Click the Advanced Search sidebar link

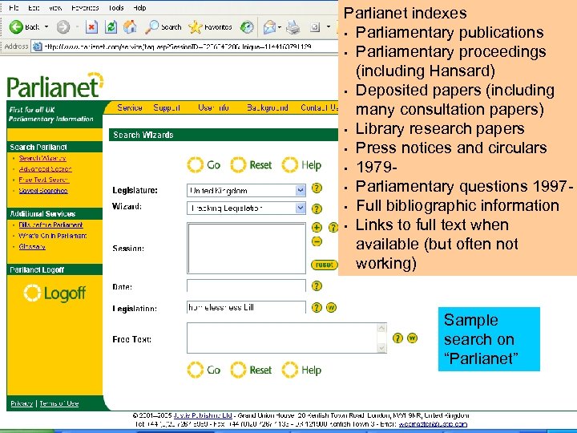(45, 169)
